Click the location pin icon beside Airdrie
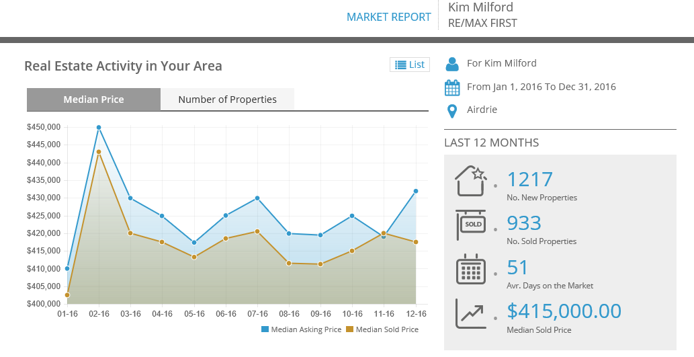 (452, 110)
